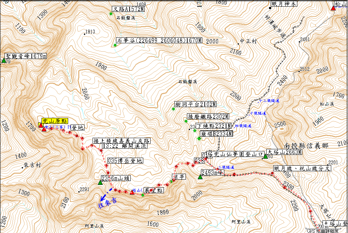Click the 13:22 離開溪流 label
Screen dimensions: 348x233
click(124, 146)
